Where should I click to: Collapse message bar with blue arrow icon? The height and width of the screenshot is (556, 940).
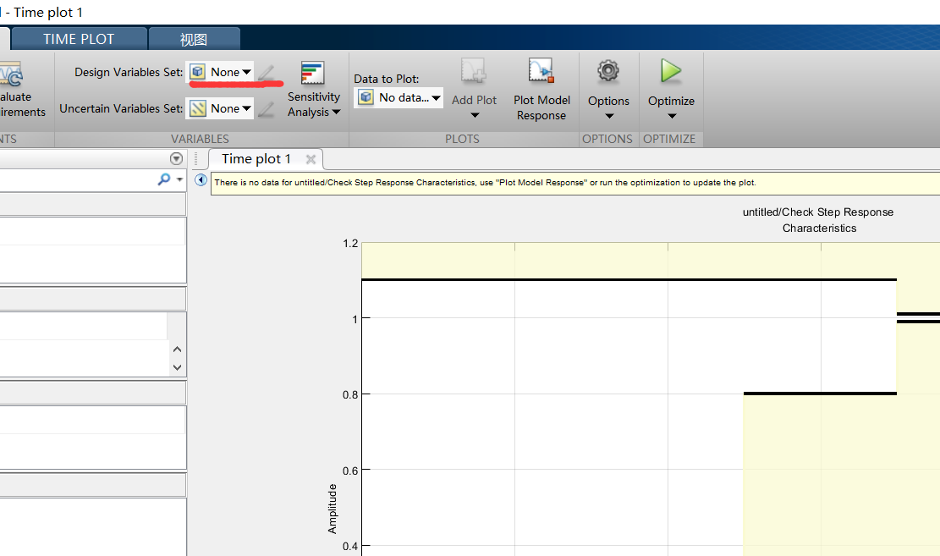point(201,180)
